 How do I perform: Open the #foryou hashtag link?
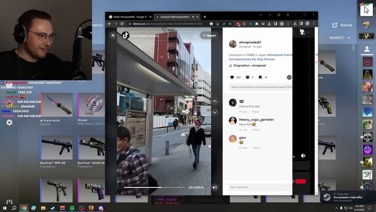[x=269, y=59]
